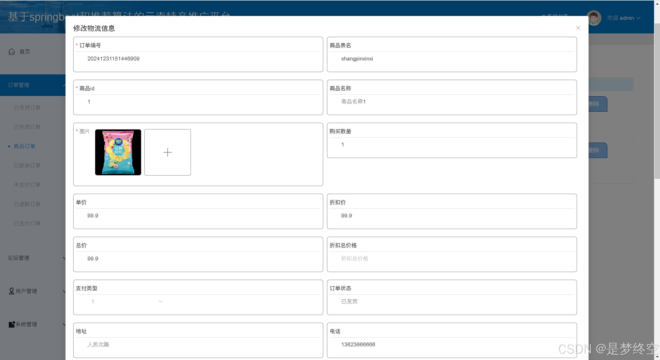Close the 修改物流信息 dialog
Screen dimensions: 660x360
[578, 28]
